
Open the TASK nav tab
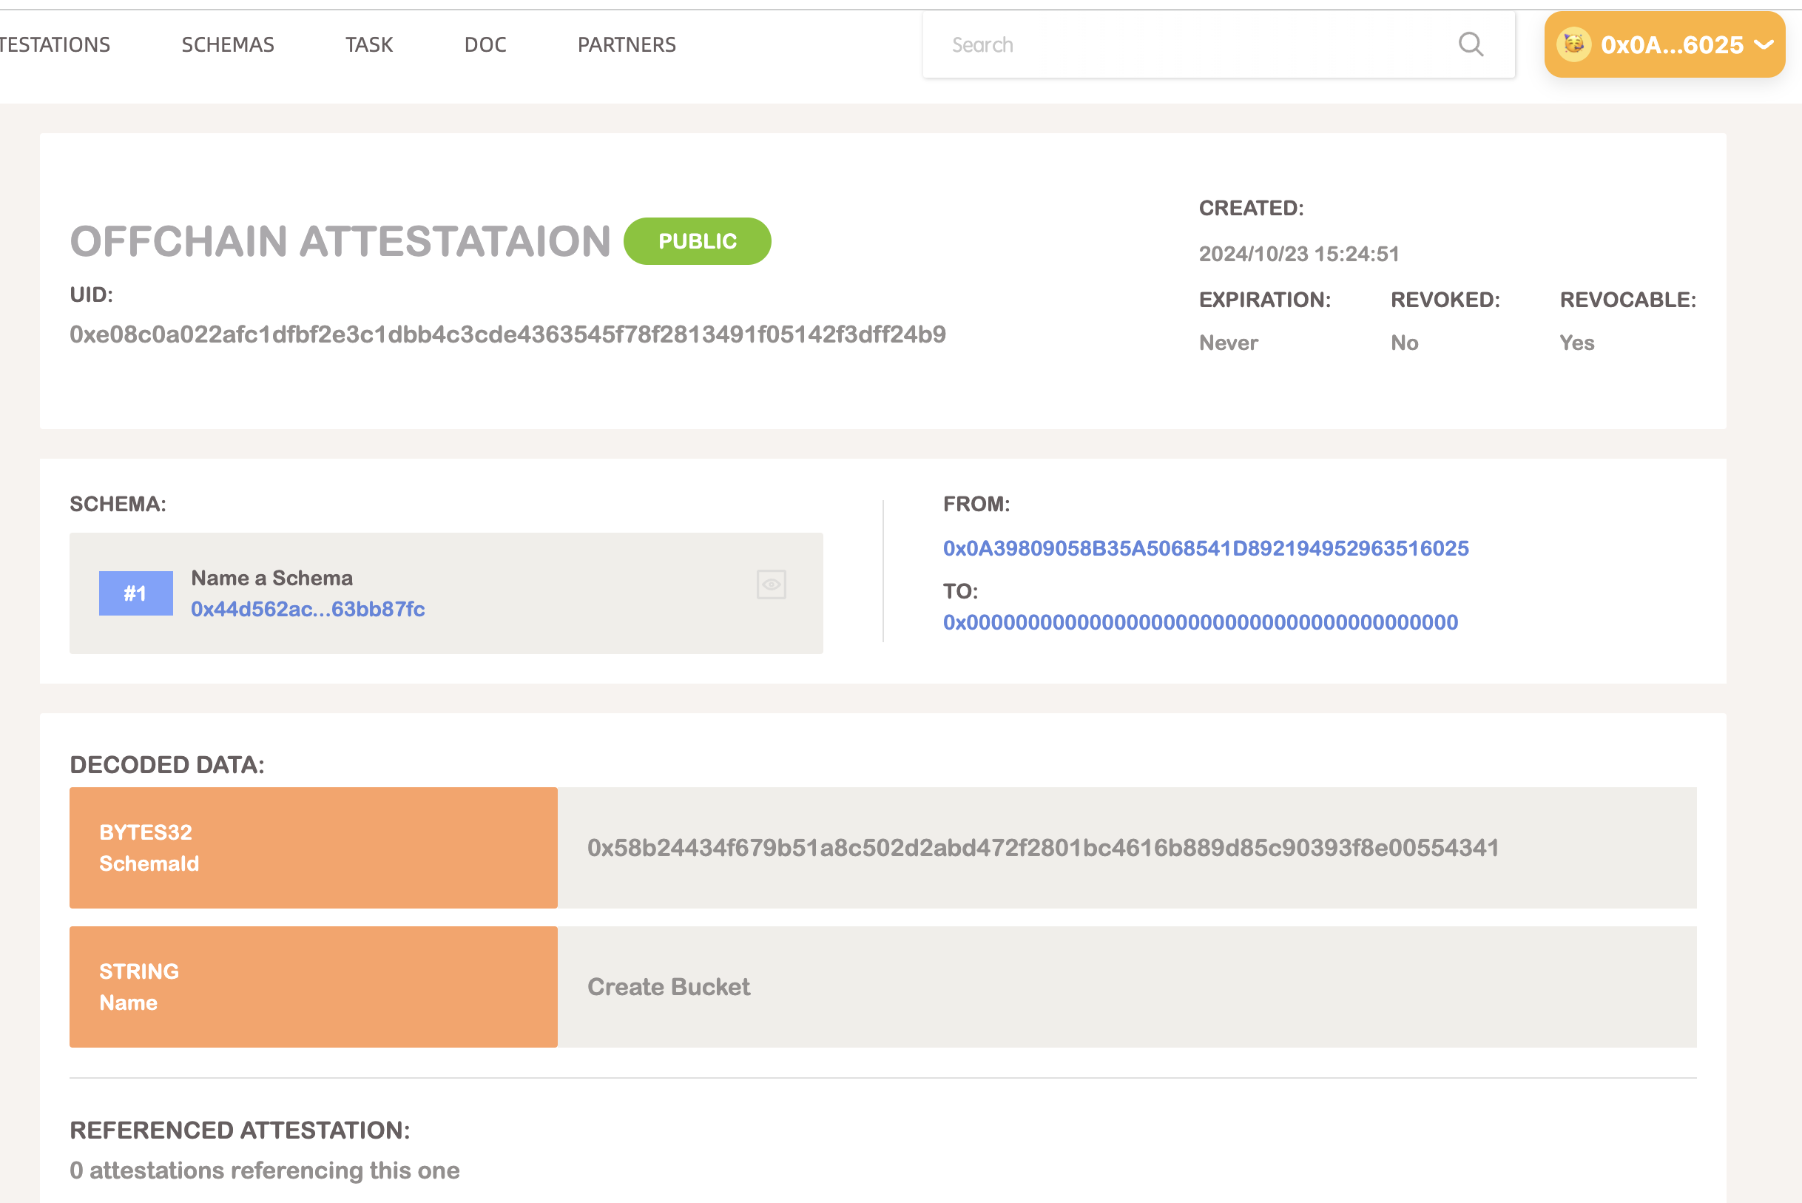pyautogui.click(x=369, y=44)
